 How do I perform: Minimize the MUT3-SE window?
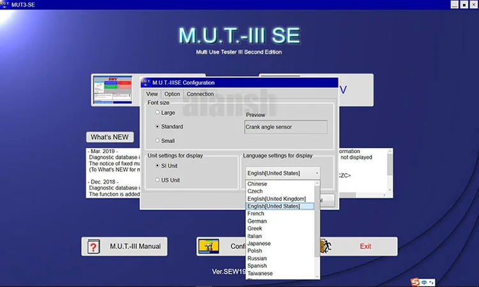click(455, 4)
